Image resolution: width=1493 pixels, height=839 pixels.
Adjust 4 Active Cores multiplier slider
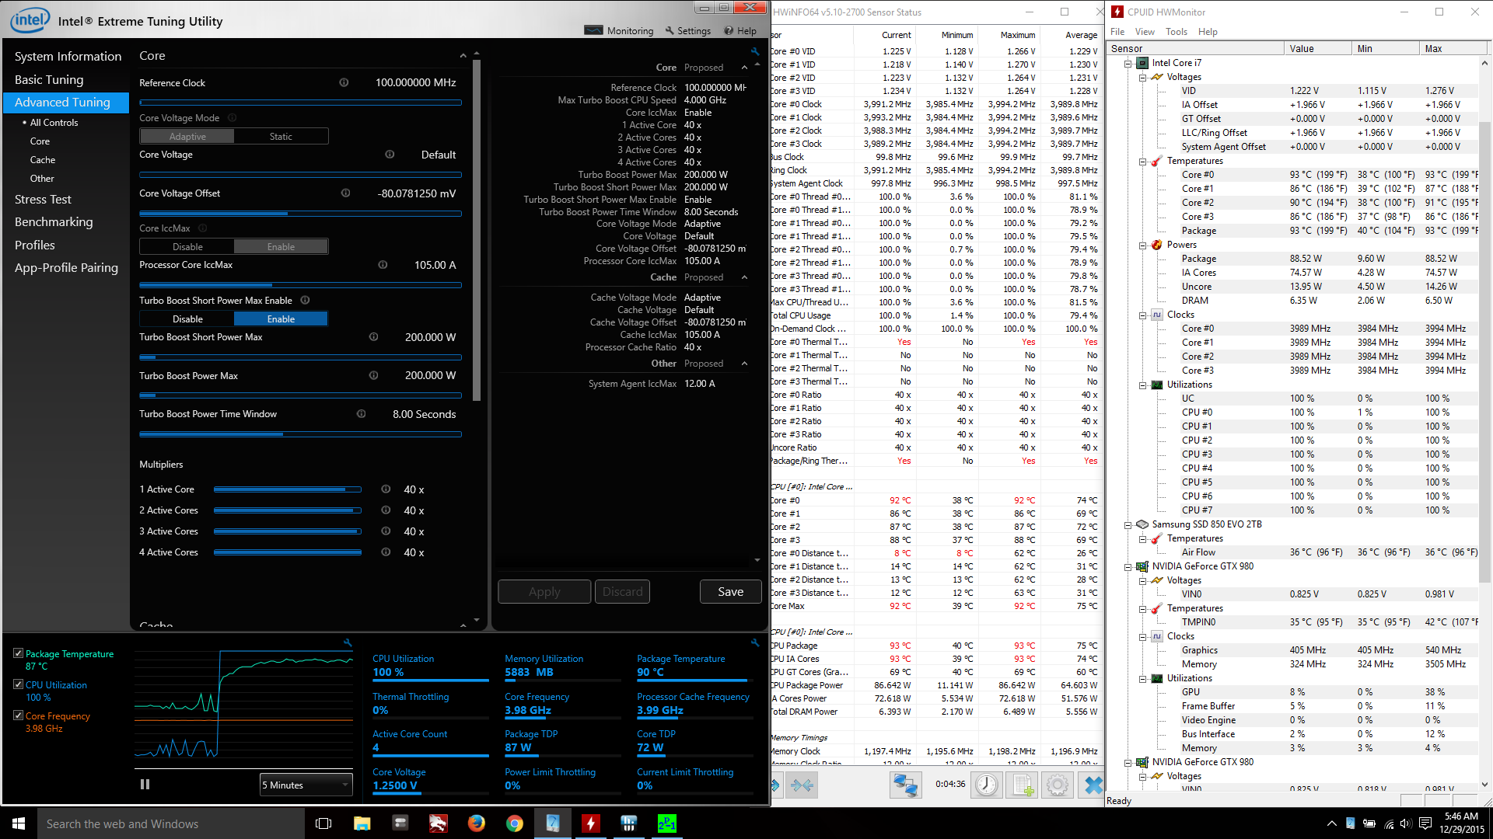coord(288,552)
